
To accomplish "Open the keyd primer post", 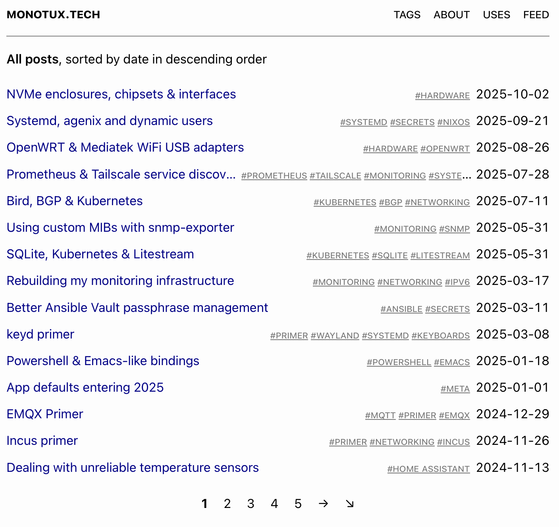I will [40, 334].
